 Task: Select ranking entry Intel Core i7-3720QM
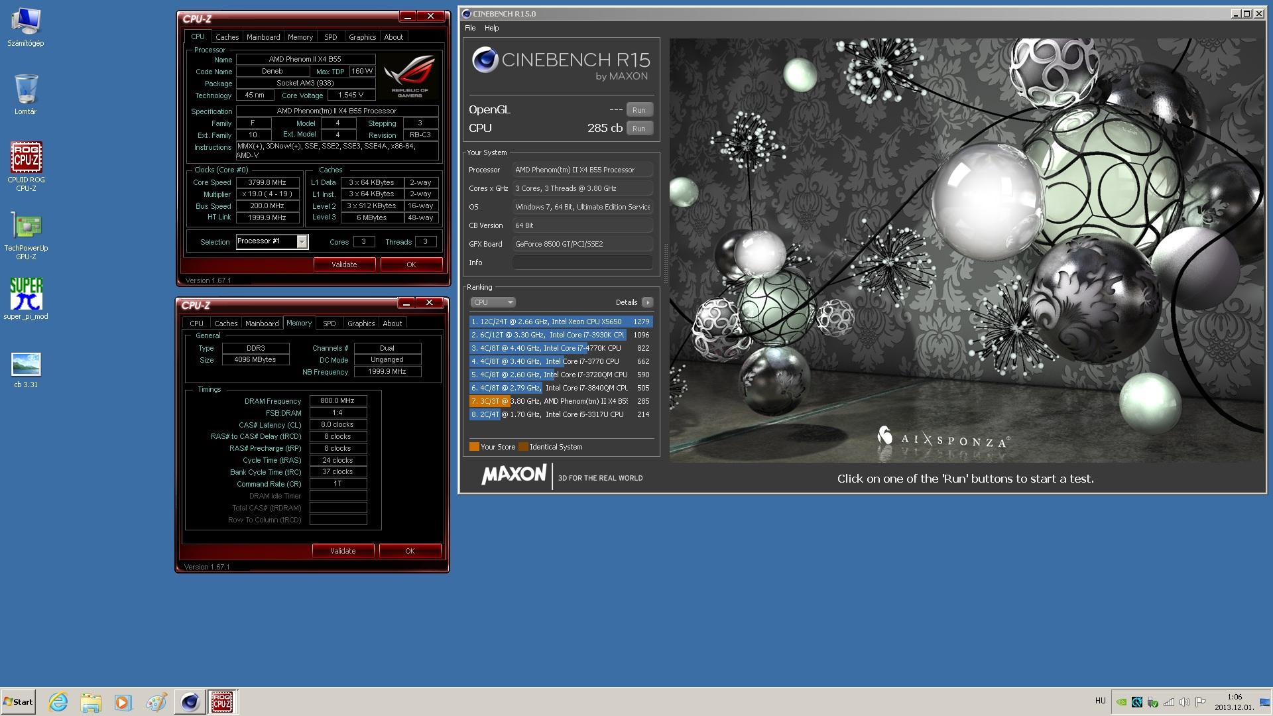[561, 375]
